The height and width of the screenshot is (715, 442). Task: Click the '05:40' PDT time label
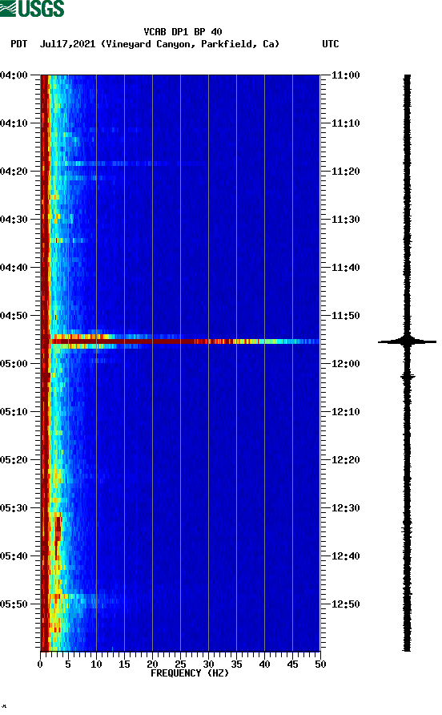click(x=14, y=555)
